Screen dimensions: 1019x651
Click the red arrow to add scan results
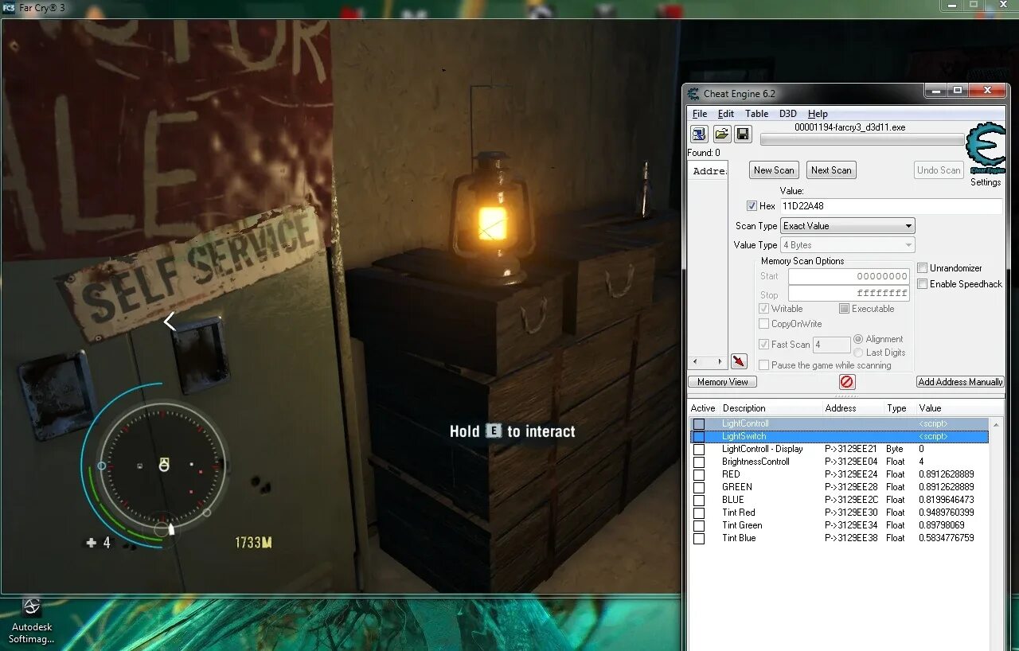click(739, 361)
